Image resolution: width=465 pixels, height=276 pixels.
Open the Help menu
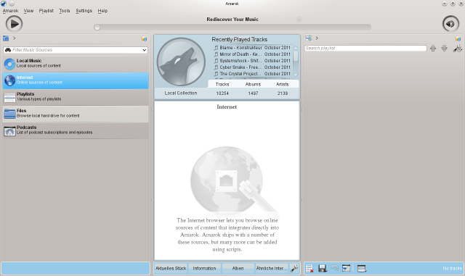(x=102, y=11)
